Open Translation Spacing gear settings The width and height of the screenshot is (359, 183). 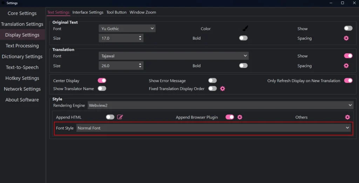346,66
